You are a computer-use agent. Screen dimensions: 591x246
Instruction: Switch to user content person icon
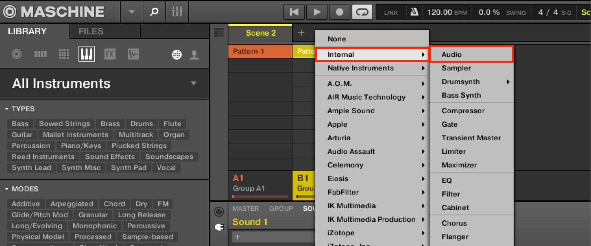[x=194, y=54]
